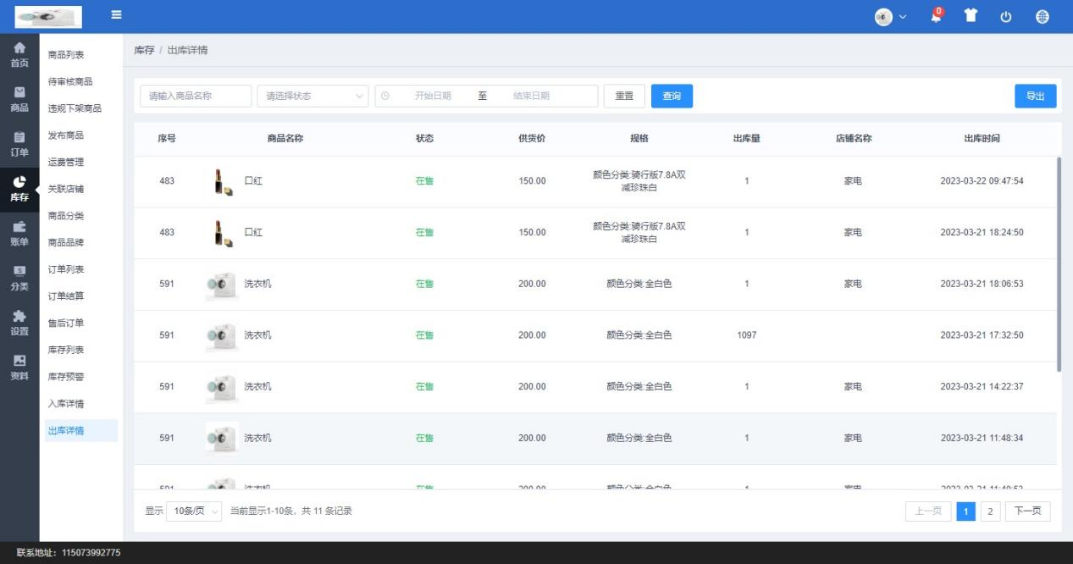This screenshot has width=1073, height=564.
Task: Click the table vertical scrollbar
Action: 1059,263
